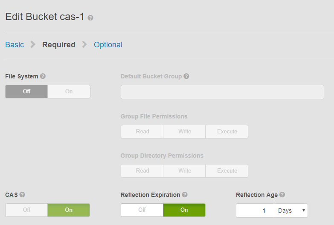Toggle Group File Permissions Execute

click(x=227, y=132)
